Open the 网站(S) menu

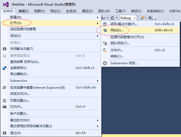[55, 11]
